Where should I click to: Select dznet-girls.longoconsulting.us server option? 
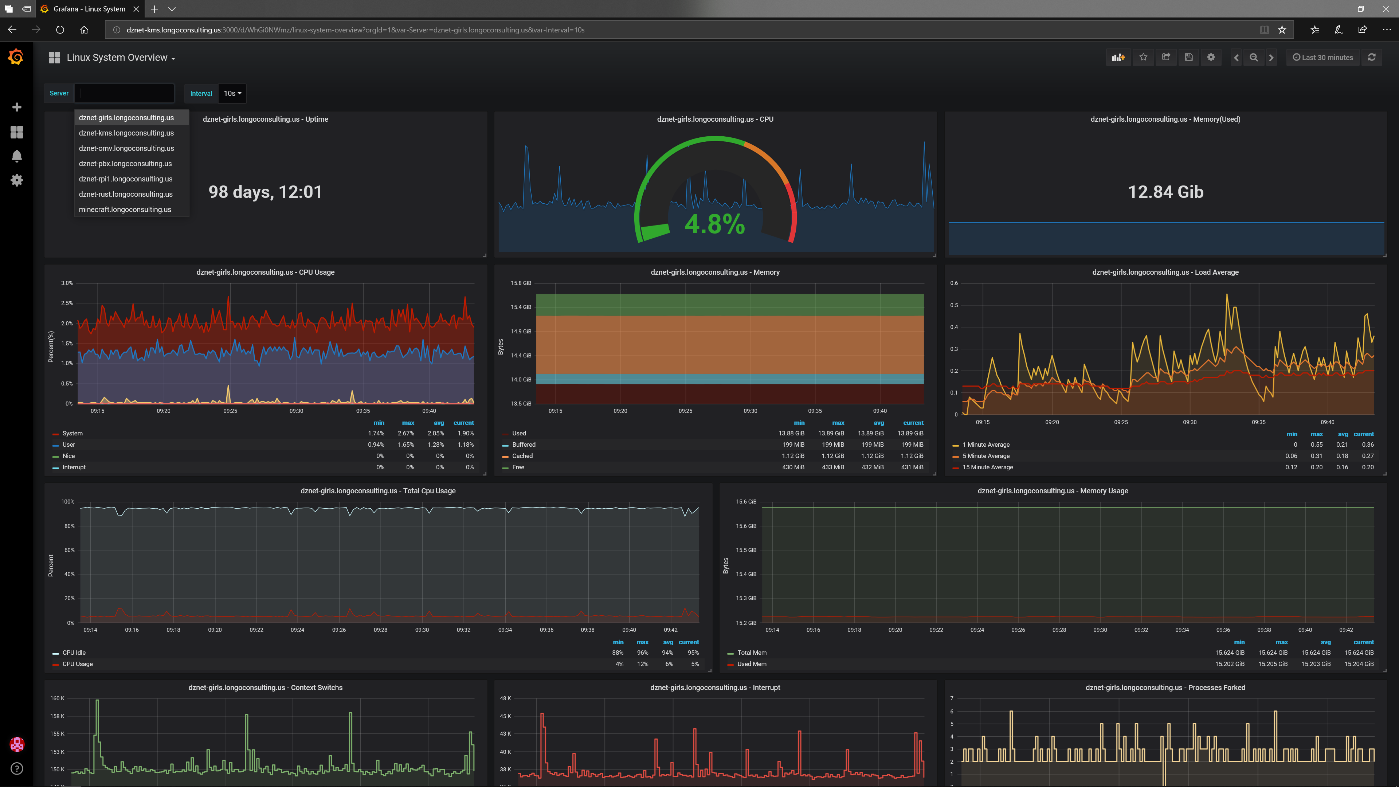[132, 118]
